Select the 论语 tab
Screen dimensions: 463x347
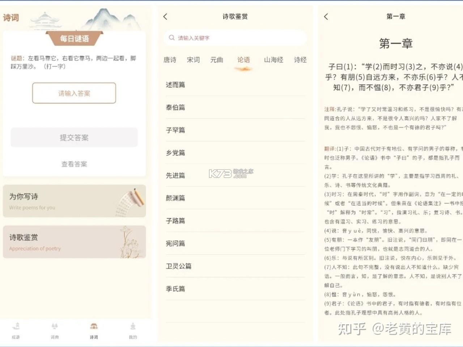tap(243, 60)
